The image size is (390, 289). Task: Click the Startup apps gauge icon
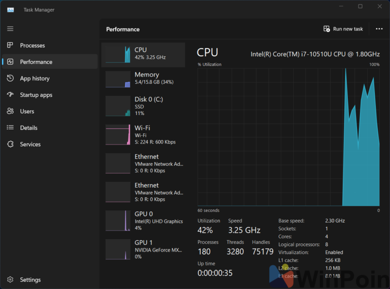pyautogui.click(x=10, y=95)
